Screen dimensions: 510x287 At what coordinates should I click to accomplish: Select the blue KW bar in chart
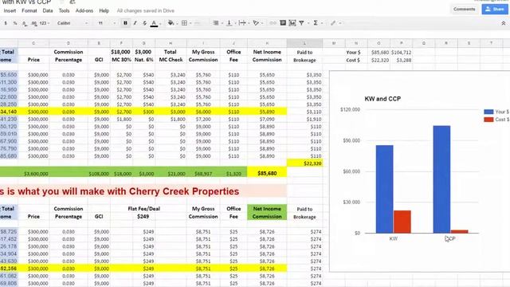coord(384,189)
